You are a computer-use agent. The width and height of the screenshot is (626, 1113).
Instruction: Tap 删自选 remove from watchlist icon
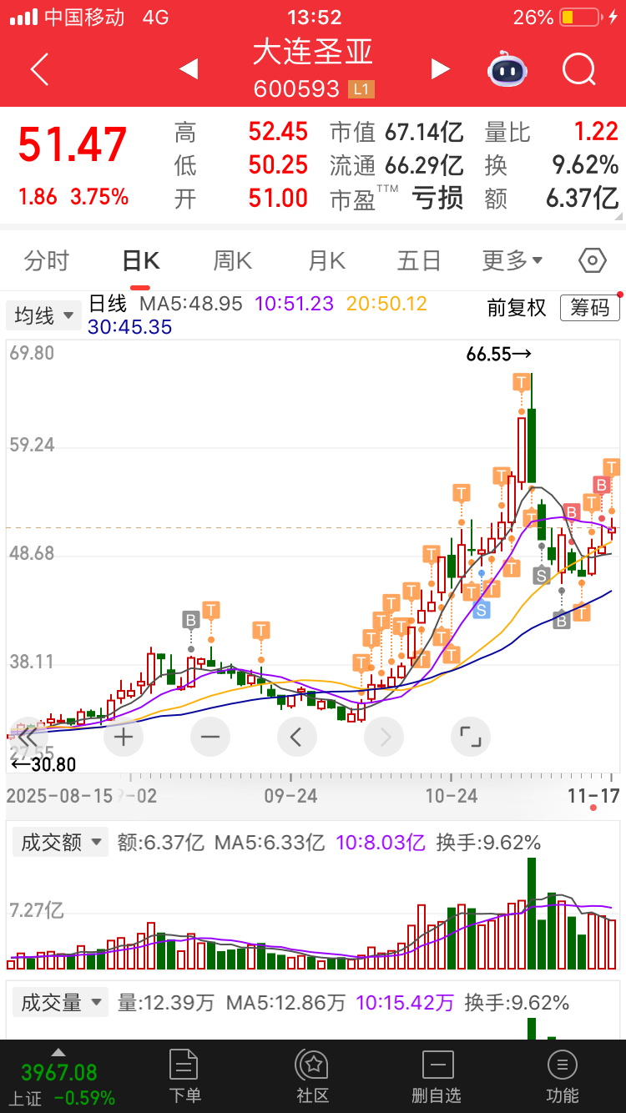(x=437, y=1076)
